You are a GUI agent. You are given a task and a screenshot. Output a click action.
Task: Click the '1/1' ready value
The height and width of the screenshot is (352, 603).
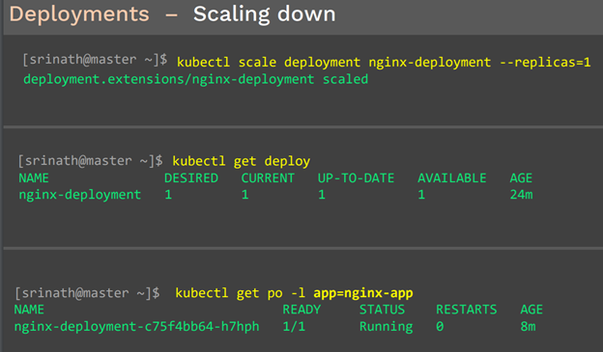(x=294, y=327)
